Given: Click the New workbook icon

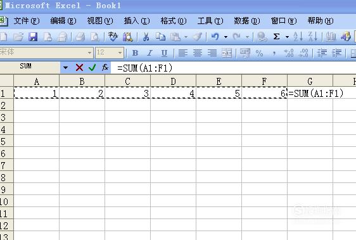Looking at the screenshot, I should (3, 37).
